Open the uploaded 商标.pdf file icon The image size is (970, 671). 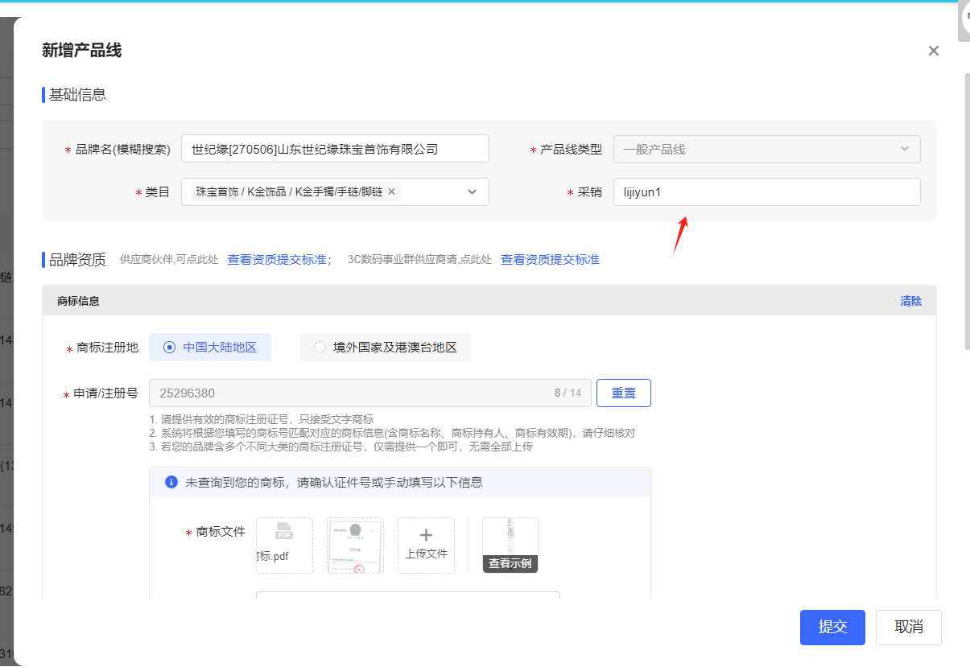click(x=284, y=545)
